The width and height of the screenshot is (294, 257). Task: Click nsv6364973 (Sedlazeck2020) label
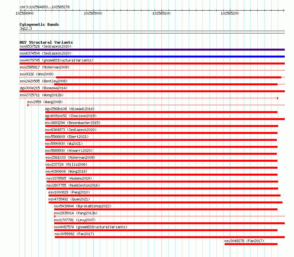(71, 130)
